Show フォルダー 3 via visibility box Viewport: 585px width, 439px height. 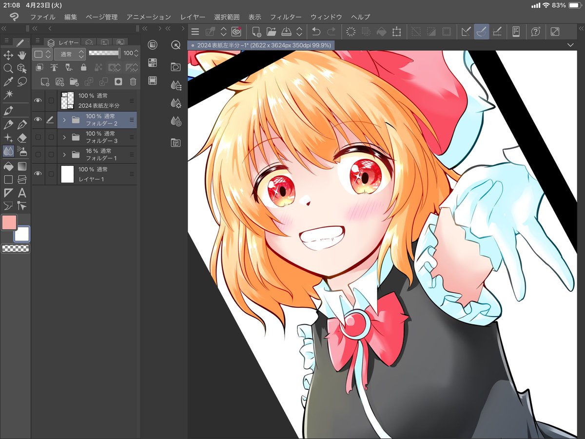pyautogui.click(x=38, y=138)
